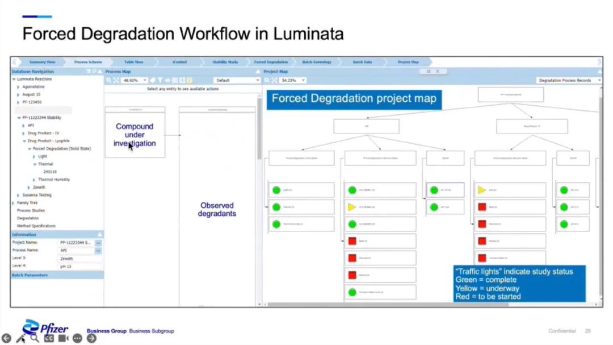Screen dimensions: 613x345
Task: Click the Project Map horizontal scrollbar
Action: click(x=387, y=304)
